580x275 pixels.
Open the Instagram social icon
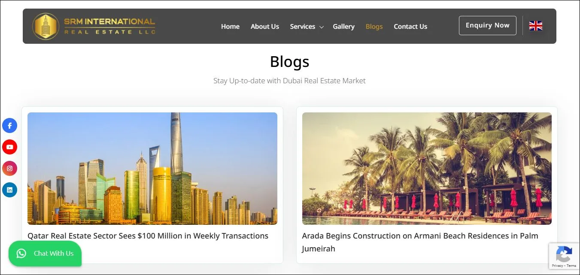(9, 169)
